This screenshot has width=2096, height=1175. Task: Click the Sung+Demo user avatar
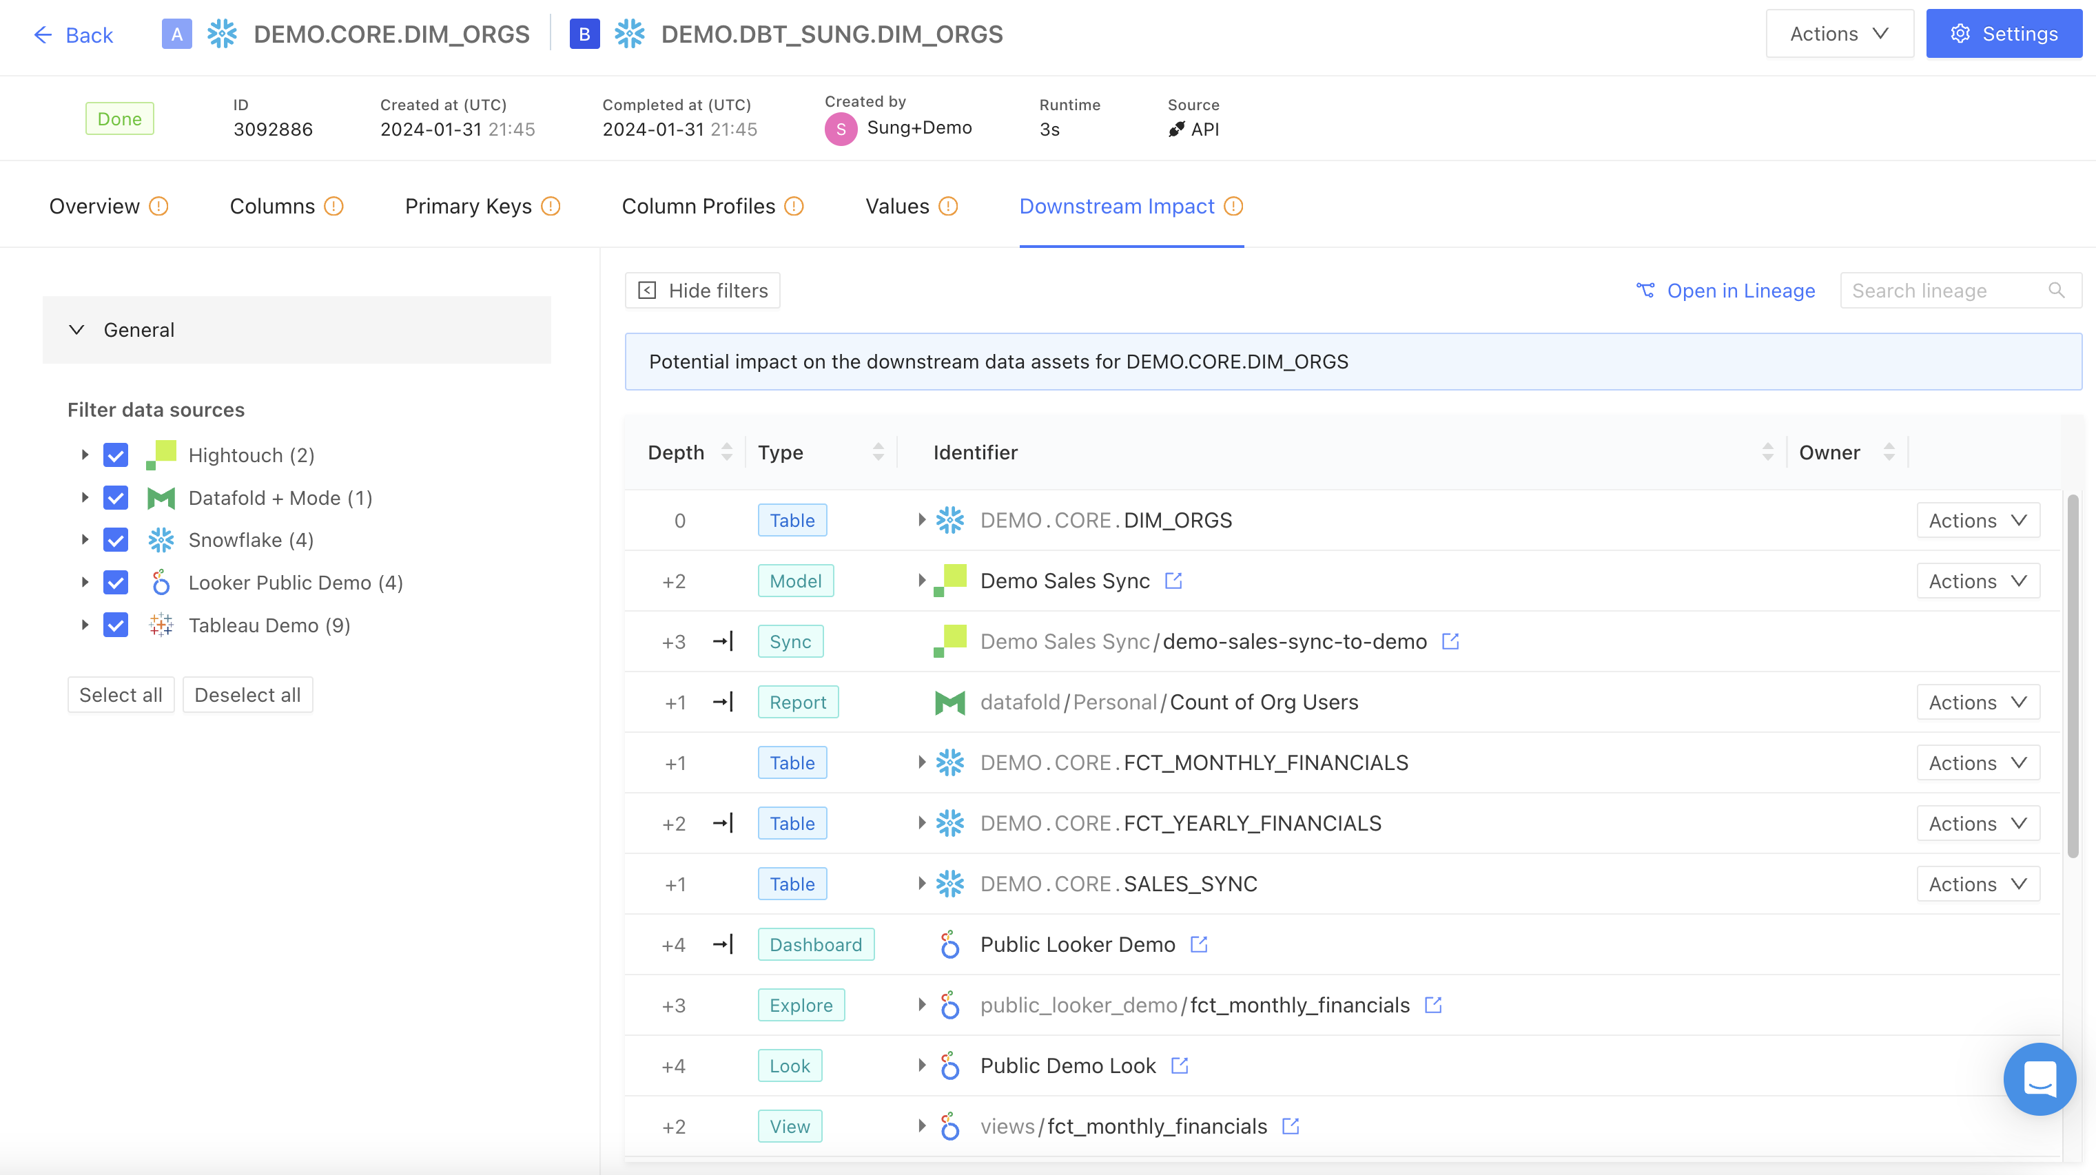coord(841,129)
